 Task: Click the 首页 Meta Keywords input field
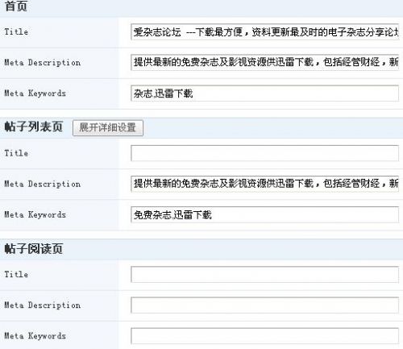[264, 93]
